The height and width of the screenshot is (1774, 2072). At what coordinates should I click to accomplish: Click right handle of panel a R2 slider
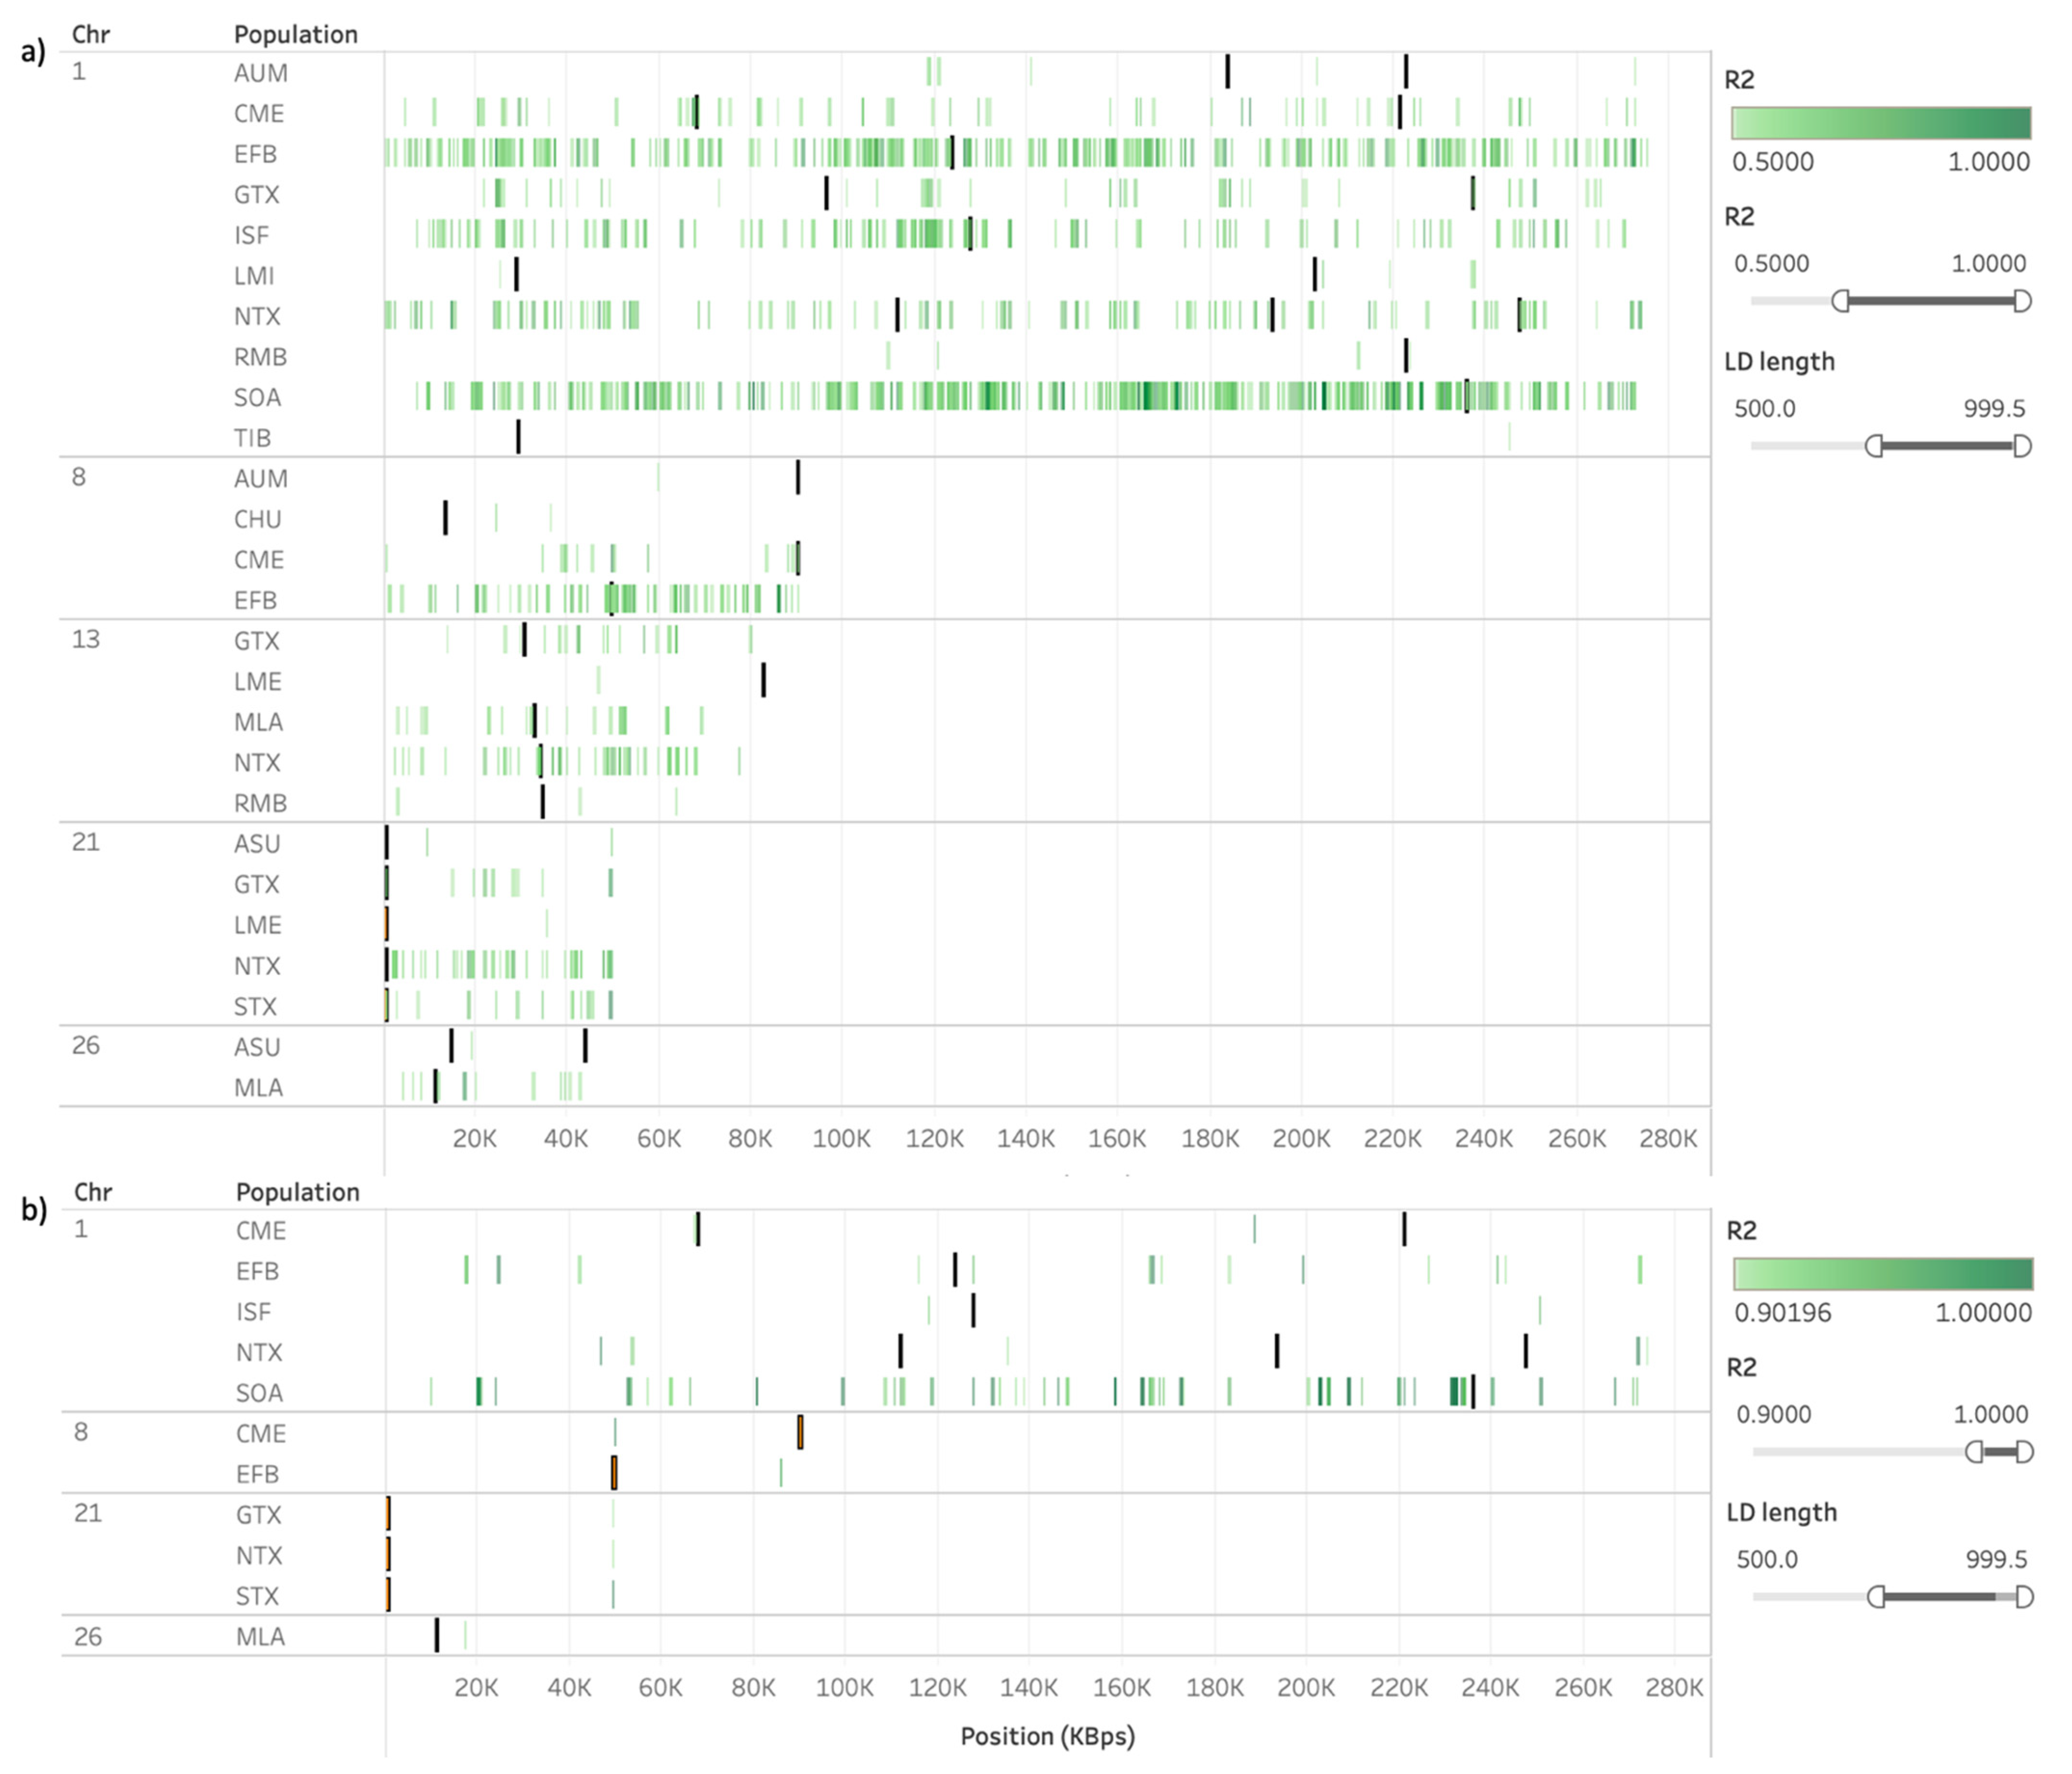(x=2022, y=300)
